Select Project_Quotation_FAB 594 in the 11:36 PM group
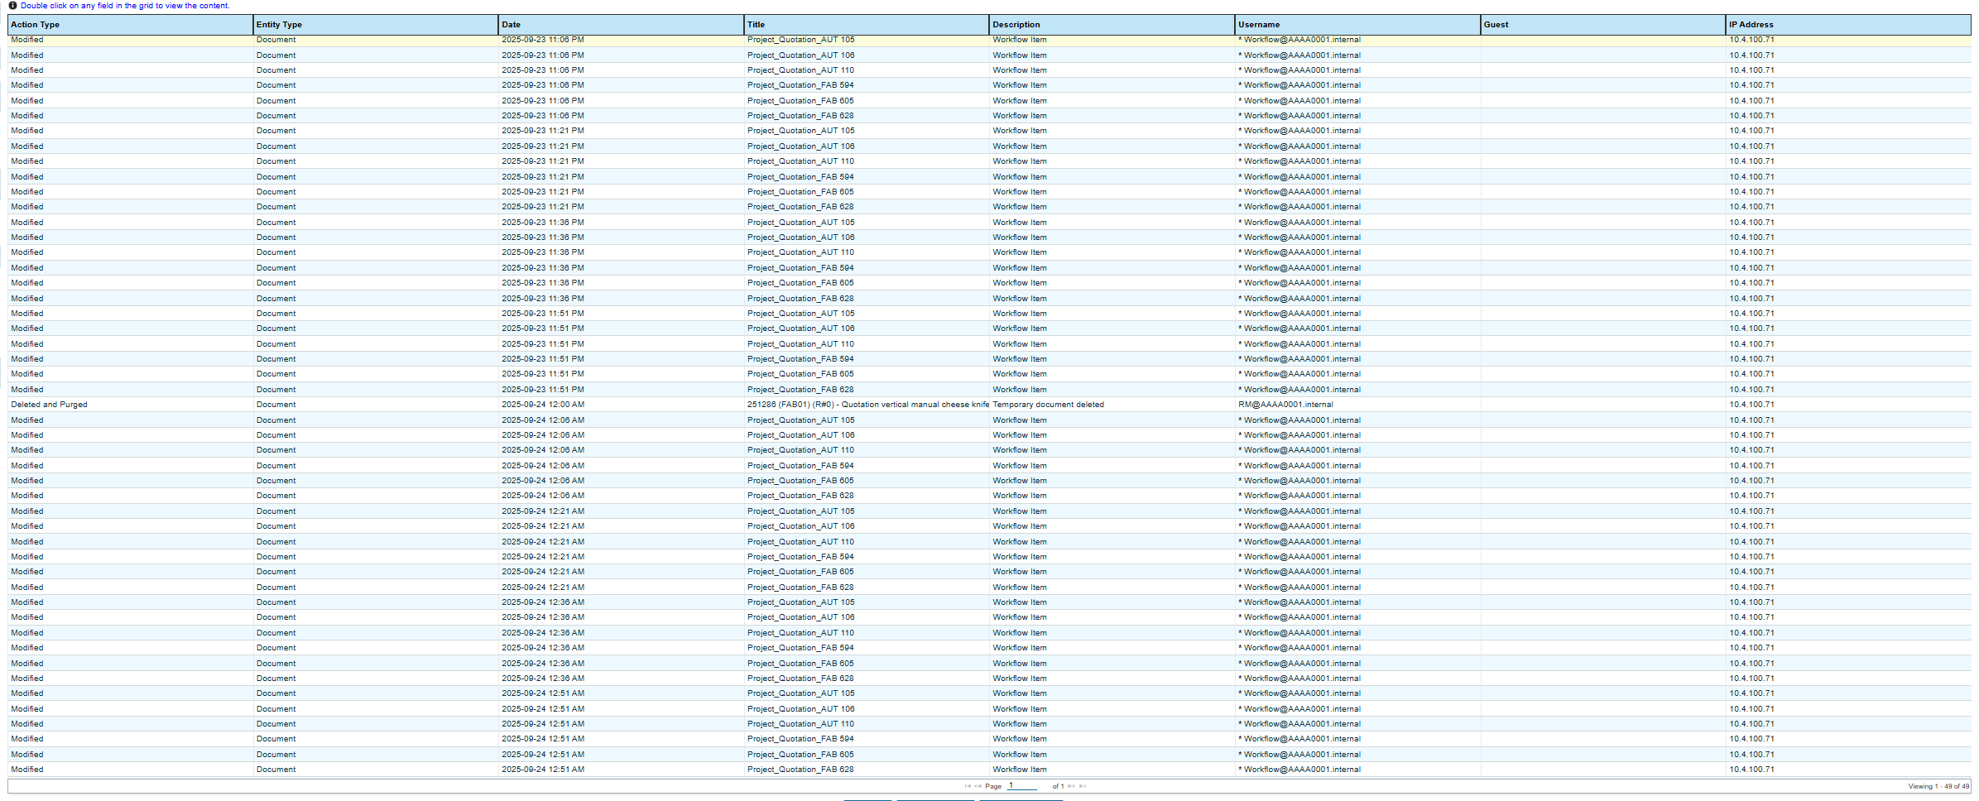Screen dimensions: 1979x801 click(867, 268)
